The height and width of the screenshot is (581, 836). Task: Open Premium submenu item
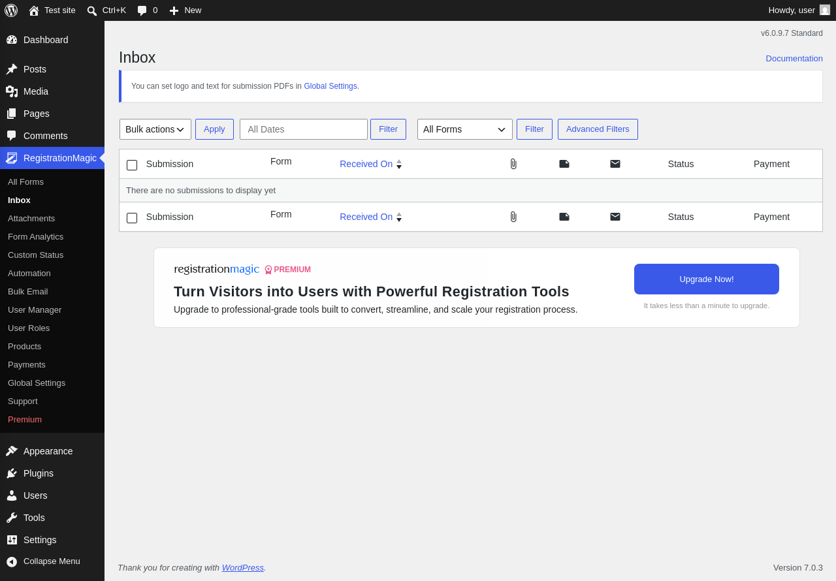pyautogui.click(x=52, y=420)
